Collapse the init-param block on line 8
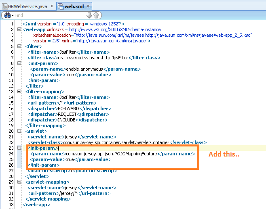Screen dimensions: 266x209 (x=19, y=63)
